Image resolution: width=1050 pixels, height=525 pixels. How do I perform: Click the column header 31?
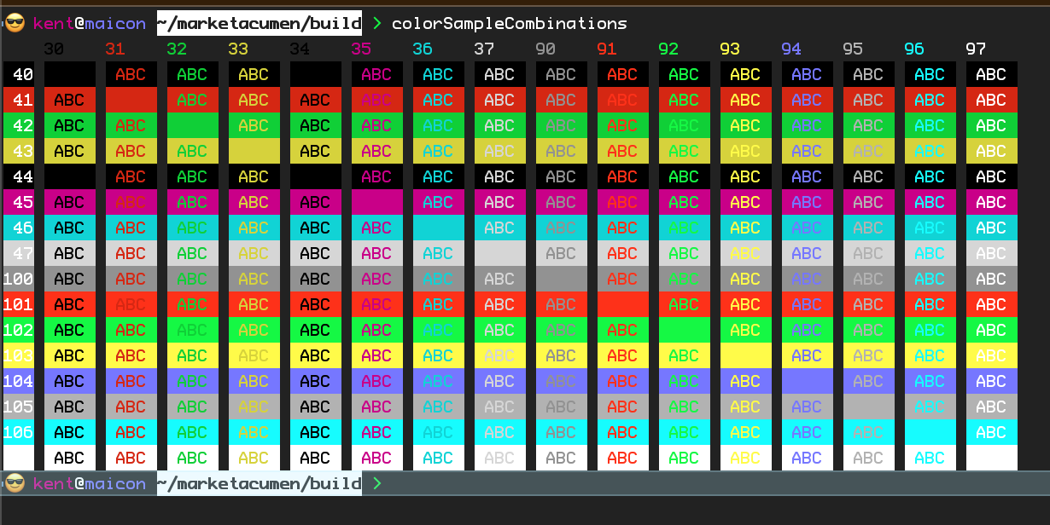tap(115, 49)
